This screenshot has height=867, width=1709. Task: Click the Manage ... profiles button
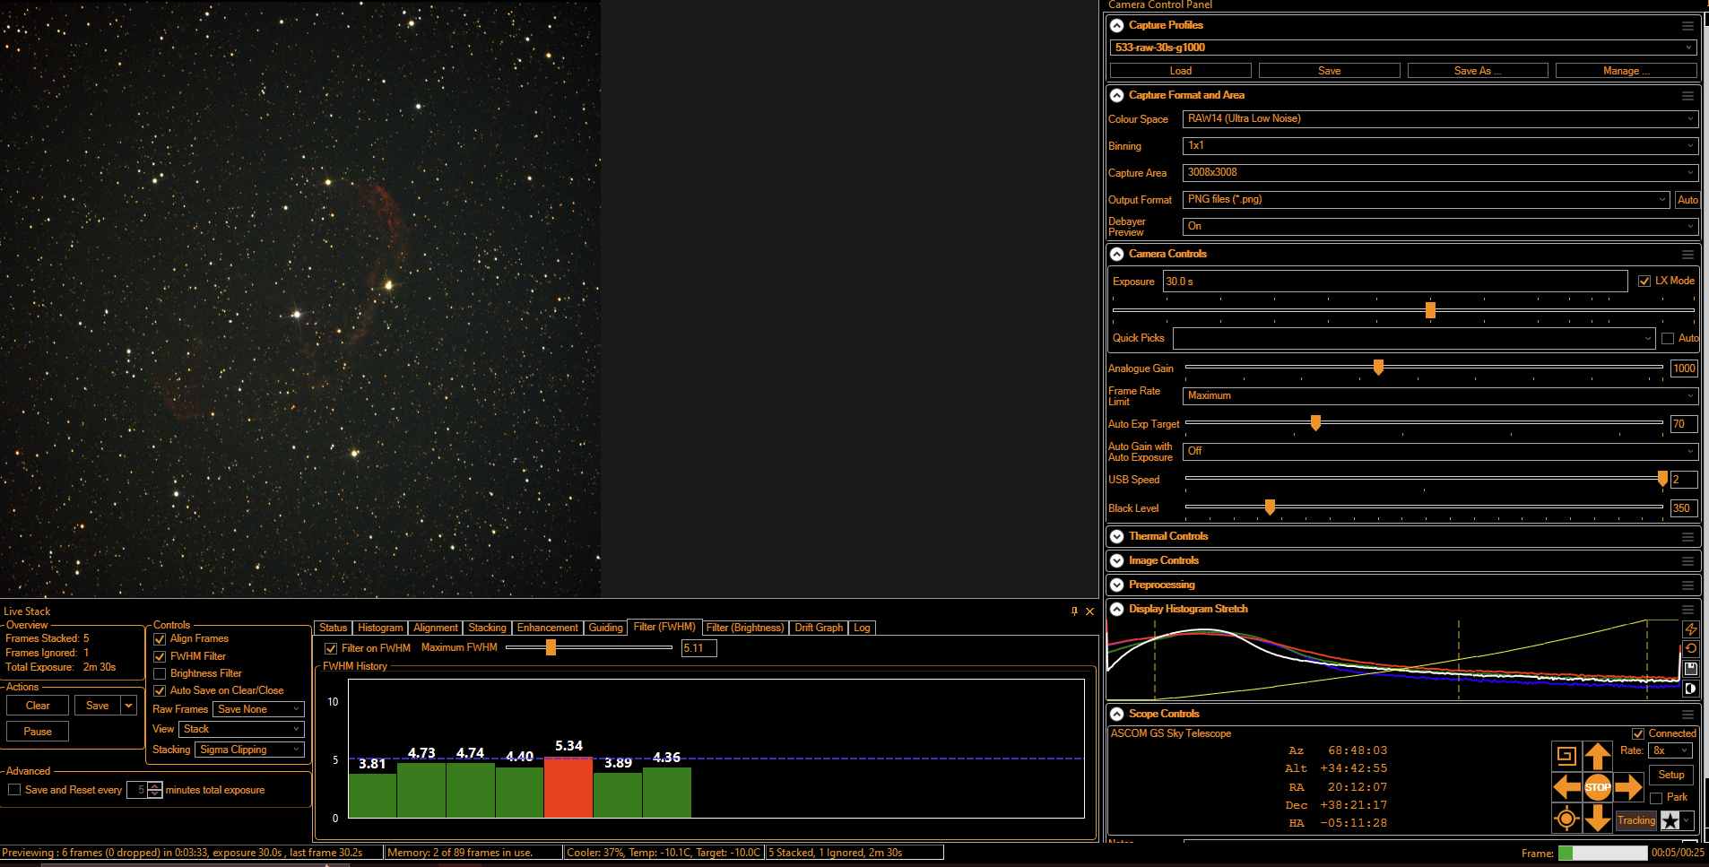pyautogui.click(x=1626, y=71)
